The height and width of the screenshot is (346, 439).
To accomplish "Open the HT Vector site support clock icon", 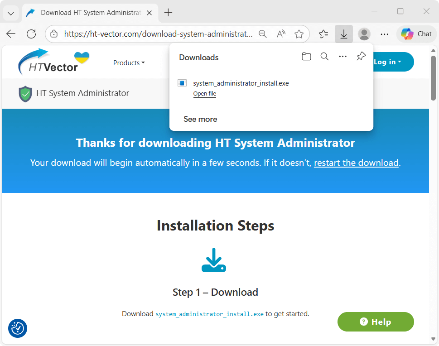I will point(17,328).
